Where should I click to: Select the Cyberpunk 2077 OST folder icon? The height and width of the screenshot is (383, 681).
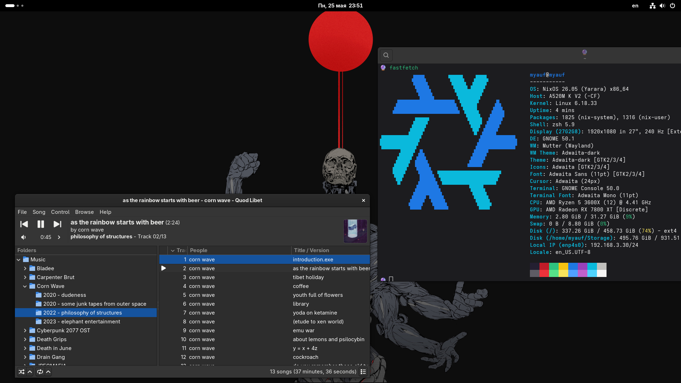(x=32, y=331)
